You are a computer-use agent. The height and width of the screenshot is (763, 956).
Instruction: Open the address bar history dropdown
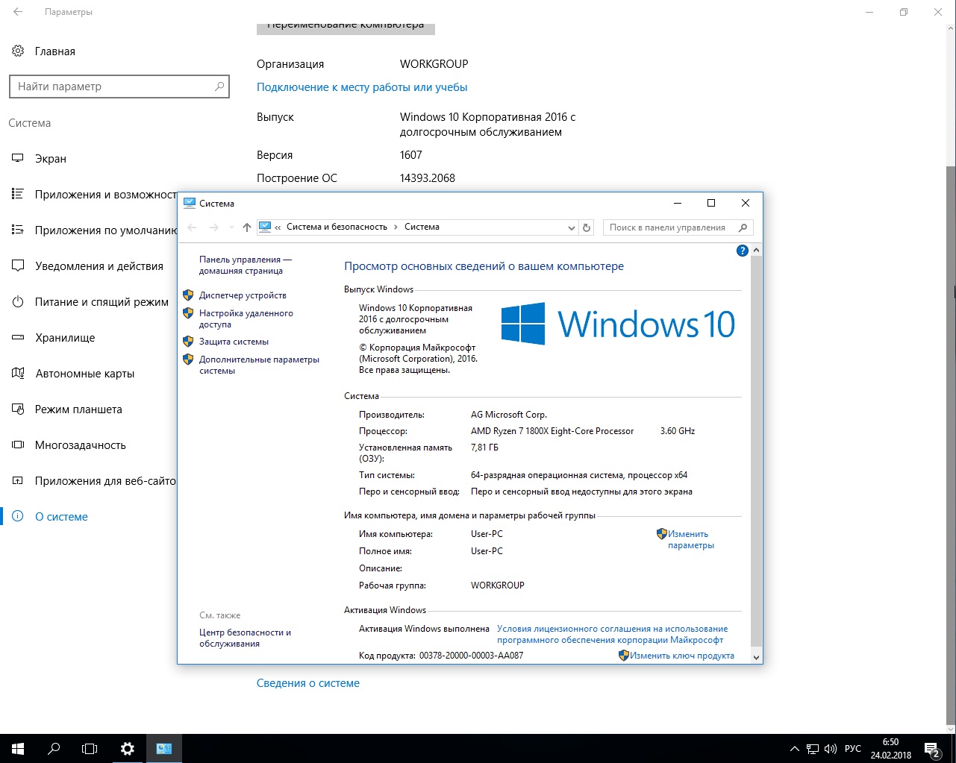572,227
